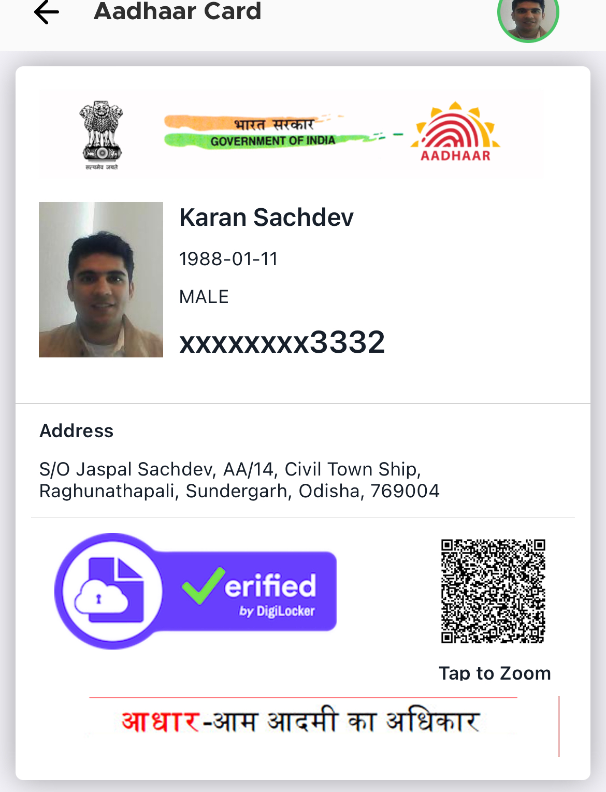Tap the green checkmark in Verified badge
The height and width of the screenshot is (792, 606).
coord(203,586)
